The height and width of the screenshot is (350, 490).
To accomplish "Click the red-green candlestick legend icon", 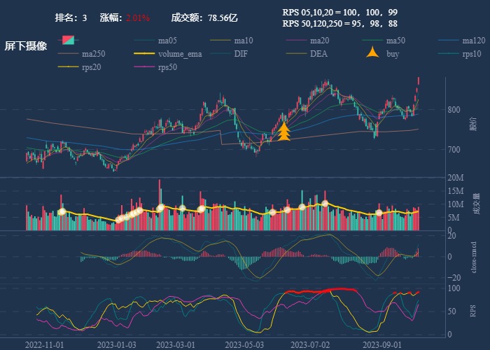I will 69,40.
